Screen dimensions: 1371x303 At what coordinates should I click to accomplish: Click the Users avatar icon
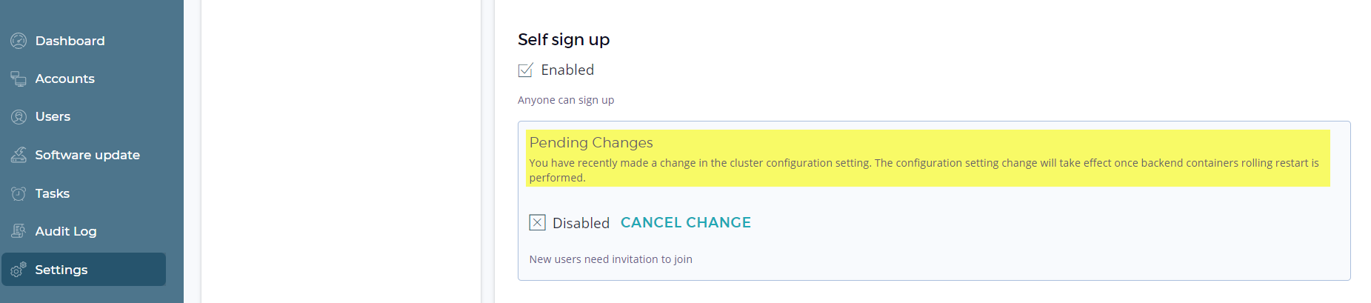click(x=19, y=117)
